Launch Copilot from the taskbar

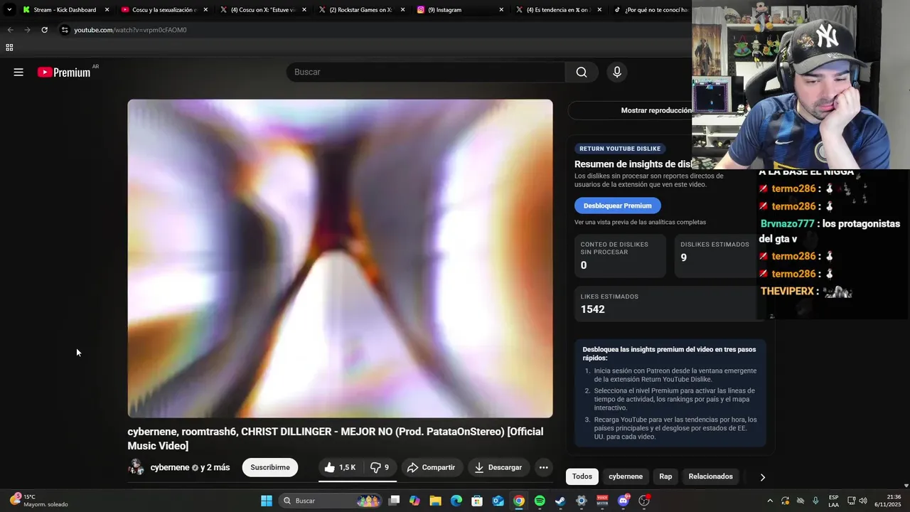(x=414, y=501)
